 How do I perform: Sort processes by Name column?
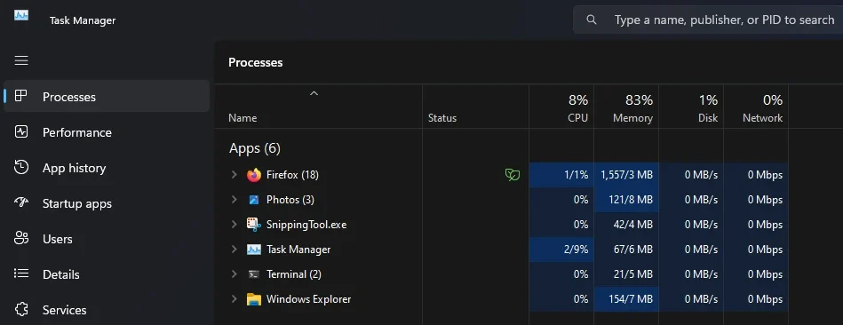(318, 107)
